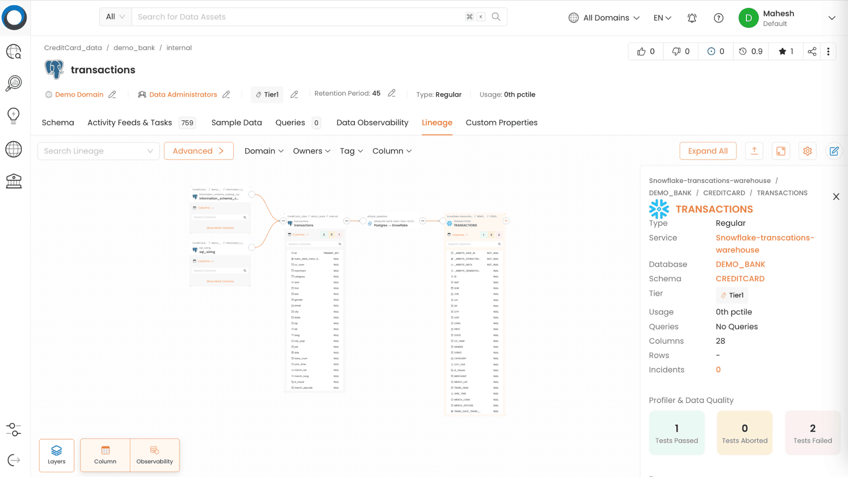Open the Domain filter dropdown
Image resolution: width=848 pixels, height=477 pixels.
click(264, 151)
